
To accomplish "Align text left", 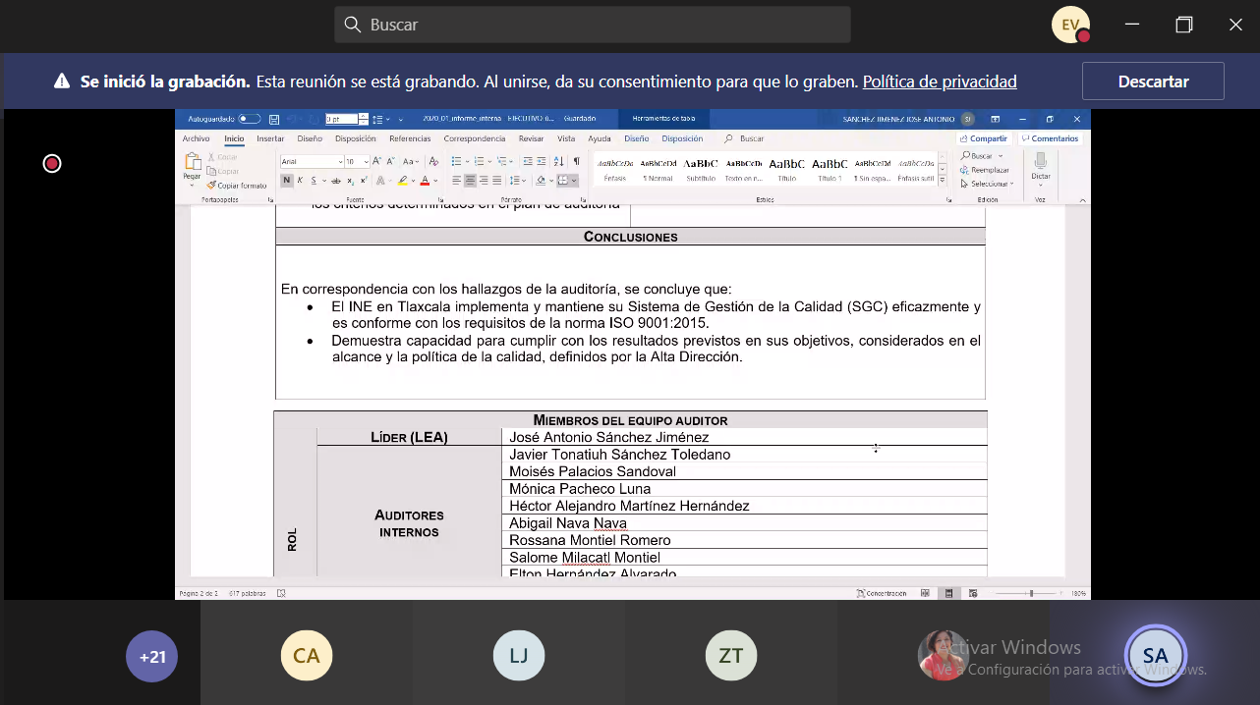I will (x=456, y=181).
